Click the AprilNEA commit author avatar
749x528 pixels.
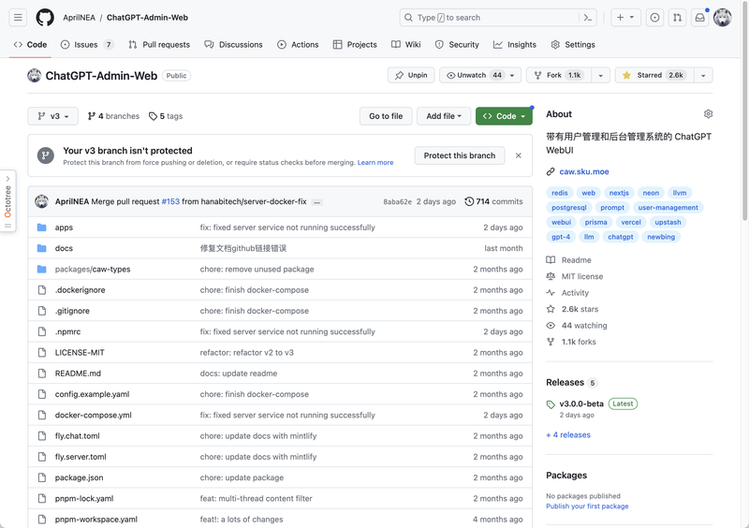click(x=41, y=201)
